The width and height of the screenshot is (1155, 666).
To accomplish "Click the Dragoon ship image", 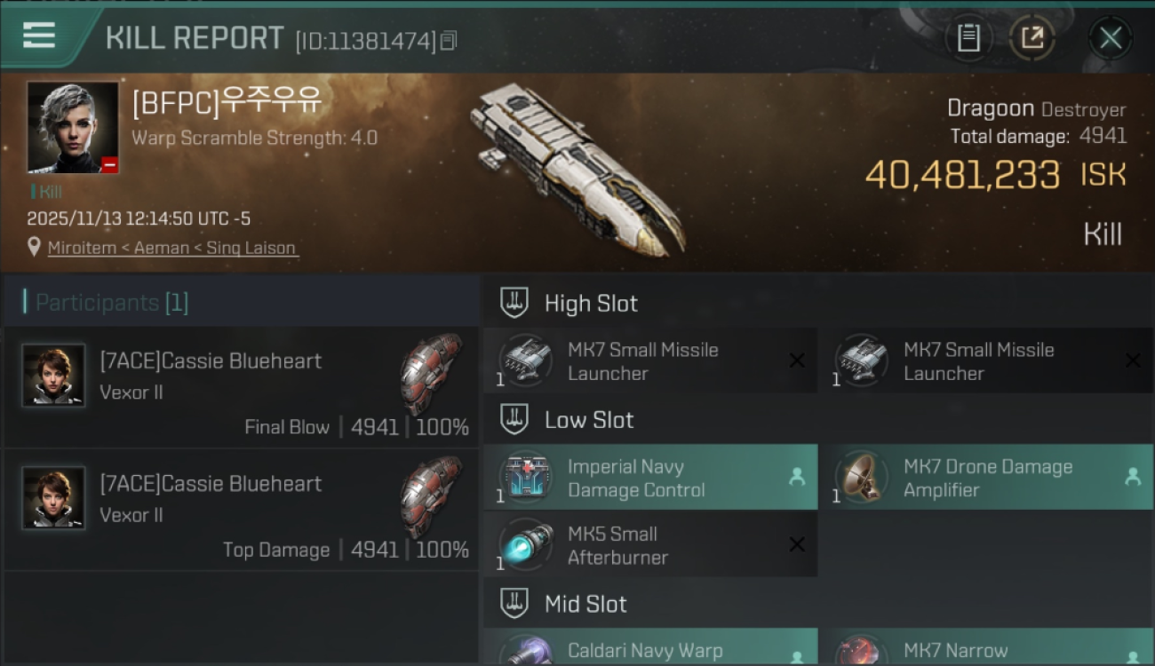I will pos(577,169).
